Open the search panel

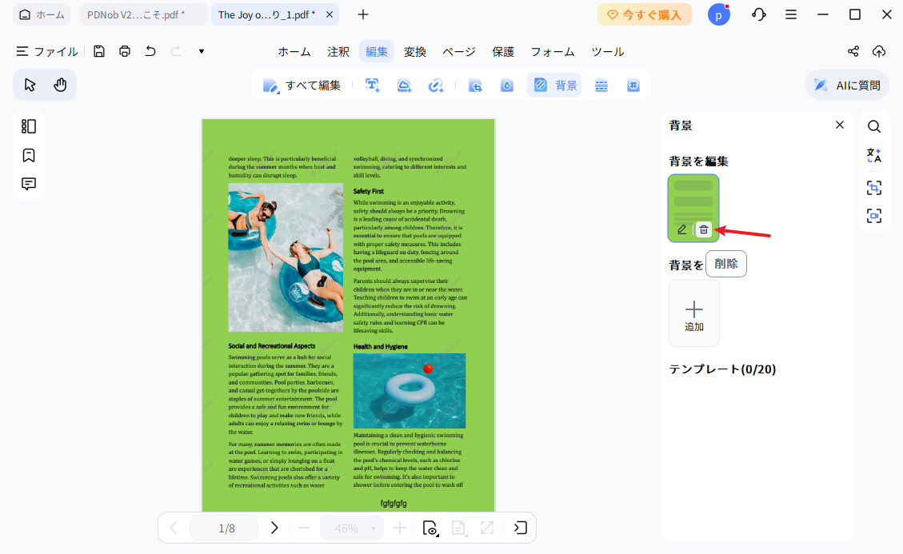[874, 126]
